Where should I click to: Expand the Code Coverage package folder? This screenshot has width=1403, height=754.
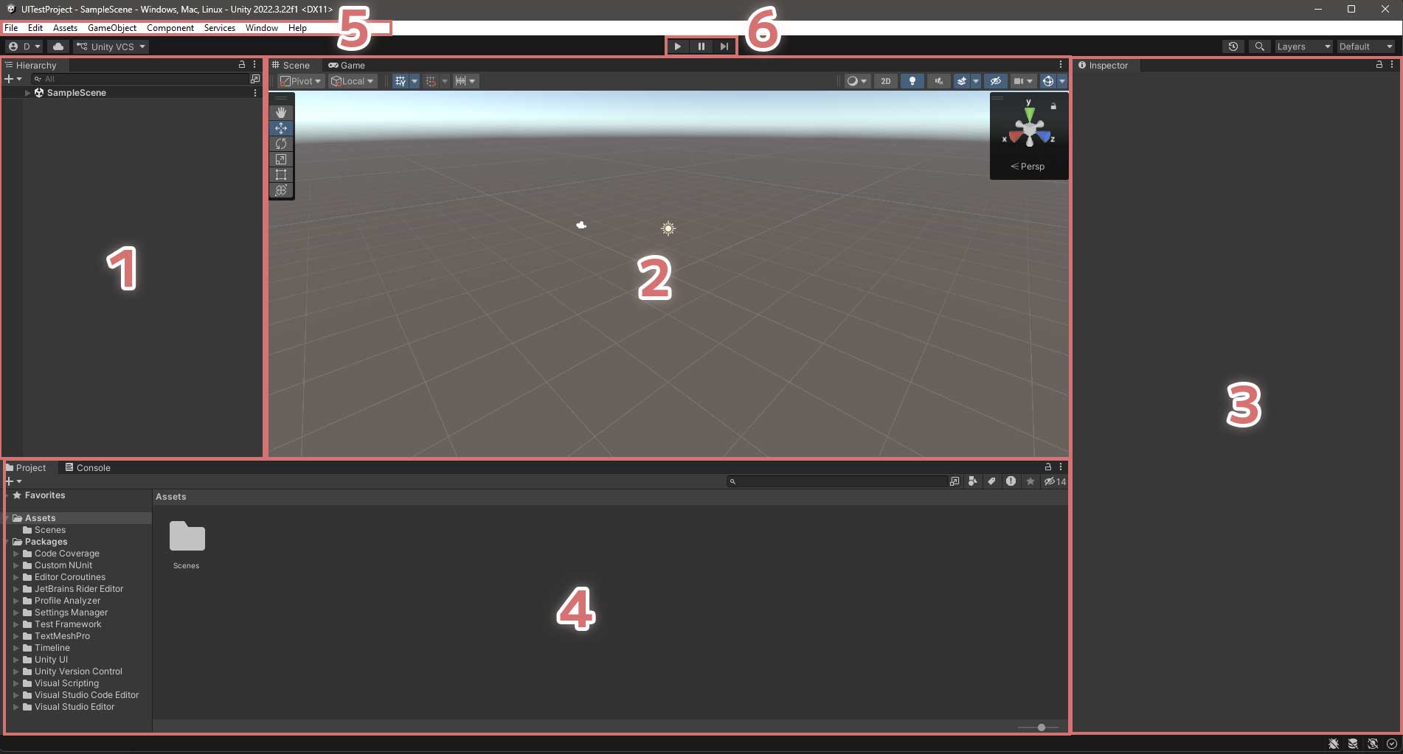[x=15, y=554]
